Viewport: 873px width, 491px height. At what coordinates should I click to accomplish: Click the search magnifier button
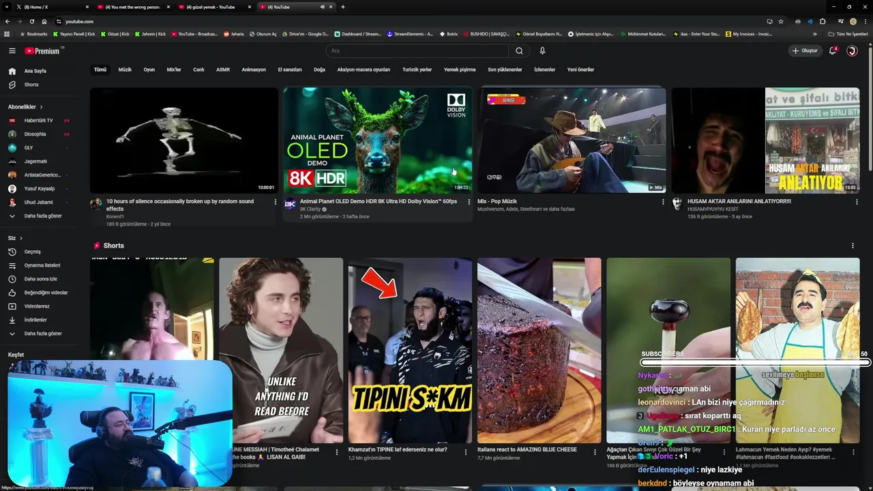click(519, 50)
